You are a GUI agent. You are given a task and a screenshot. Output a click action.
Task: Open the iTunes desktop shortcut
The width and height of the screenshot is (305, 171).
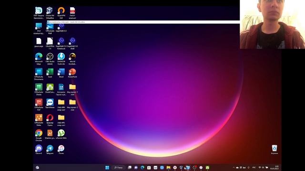(61, 150)
